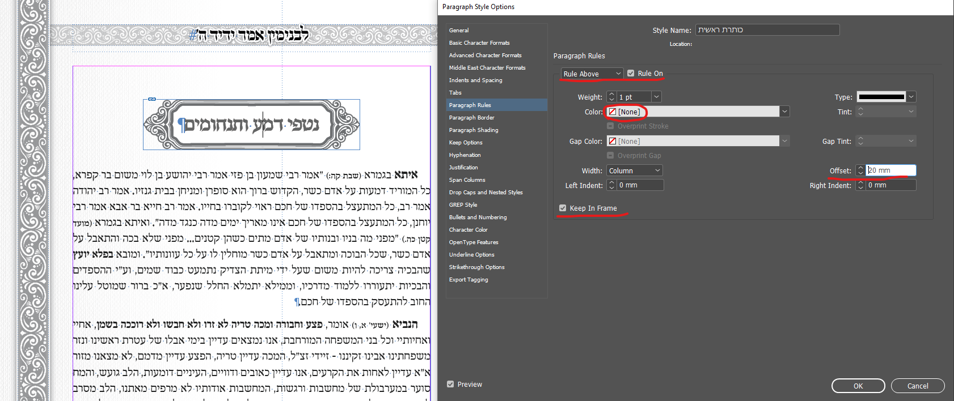Image resolution: width=954 pixels, height=401 pixels.
Task: Open Drop Caps and Nested Styles
Action: tap(486, 192)
